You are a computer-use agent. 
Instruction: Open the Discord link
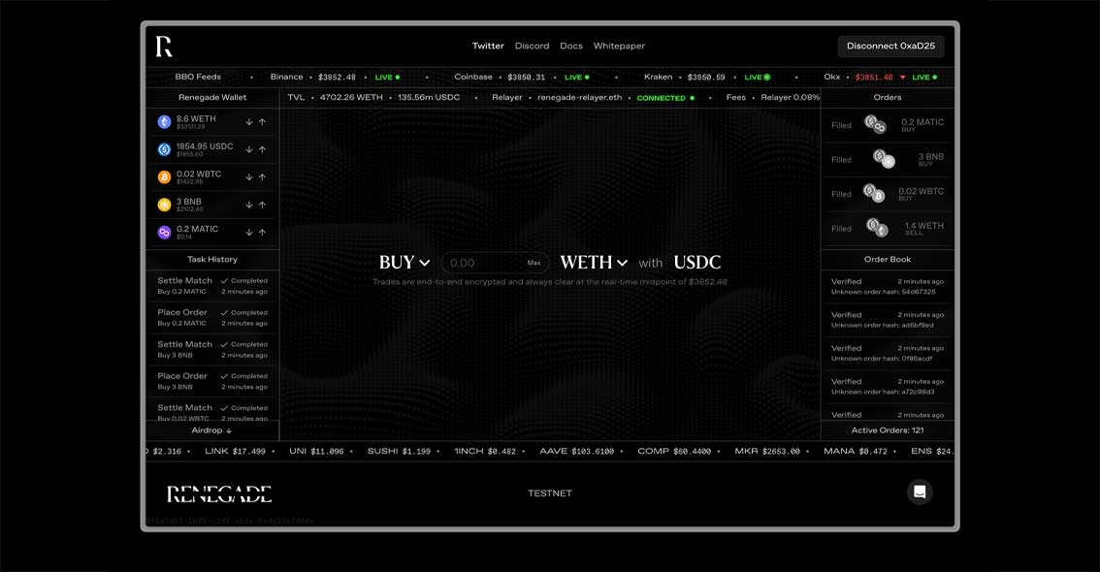[x=532, y=46]
